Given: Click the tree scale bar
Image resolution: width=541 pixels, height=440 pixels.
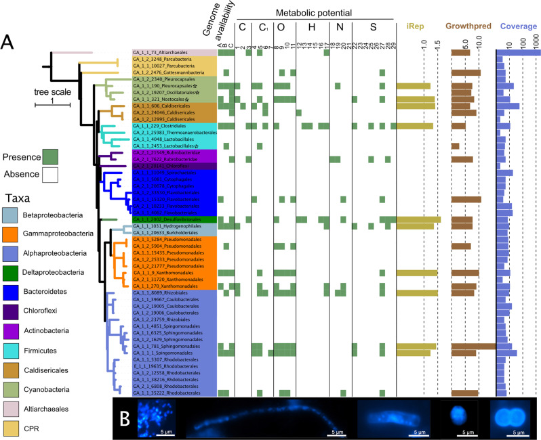Looking at the screenshot, I should 53,105.
